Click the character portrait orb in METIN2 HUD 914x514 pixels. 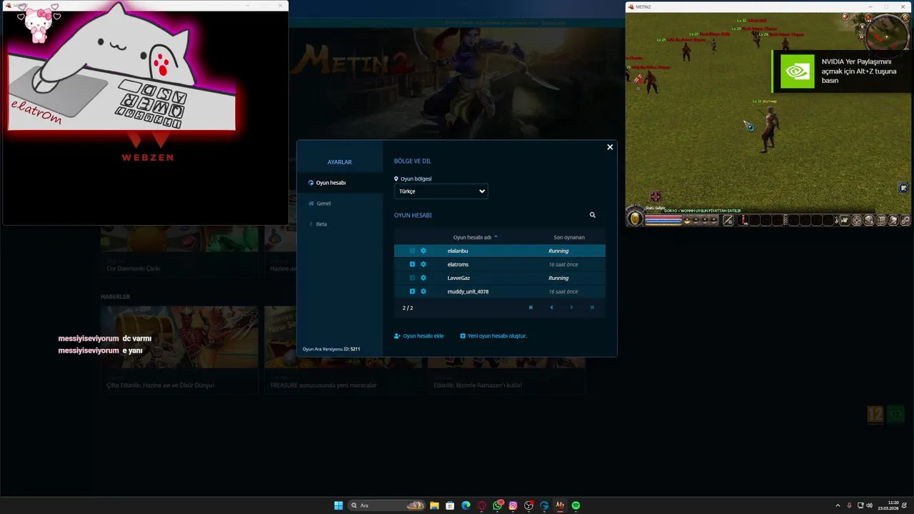(635, 218)
